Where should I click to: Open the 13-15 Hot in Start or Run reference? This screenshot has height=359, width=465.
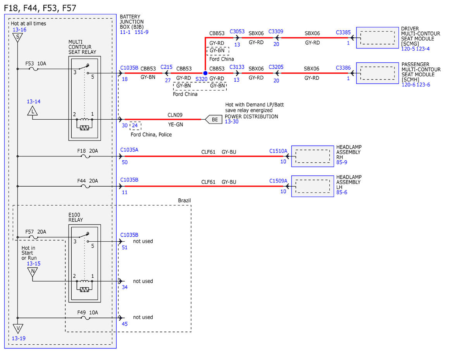[33, 264]
